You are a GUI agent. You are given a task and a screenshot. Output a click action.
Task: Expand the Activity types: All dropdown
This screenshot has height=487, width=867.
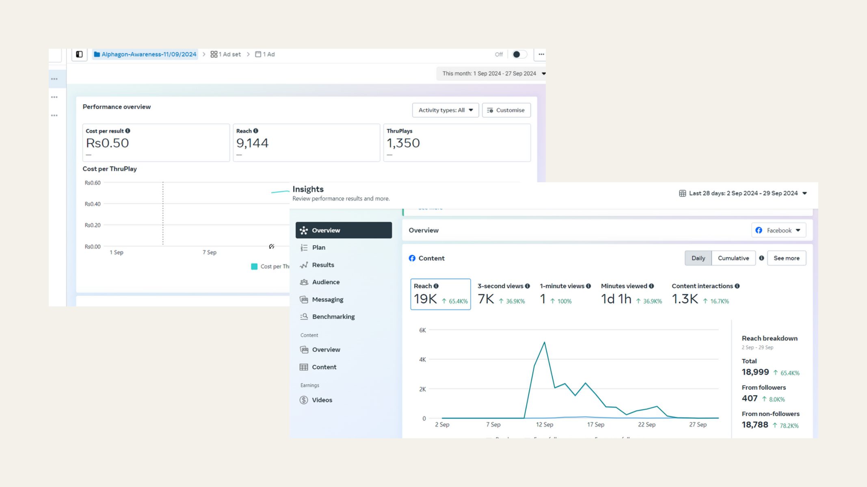(445, 110)
